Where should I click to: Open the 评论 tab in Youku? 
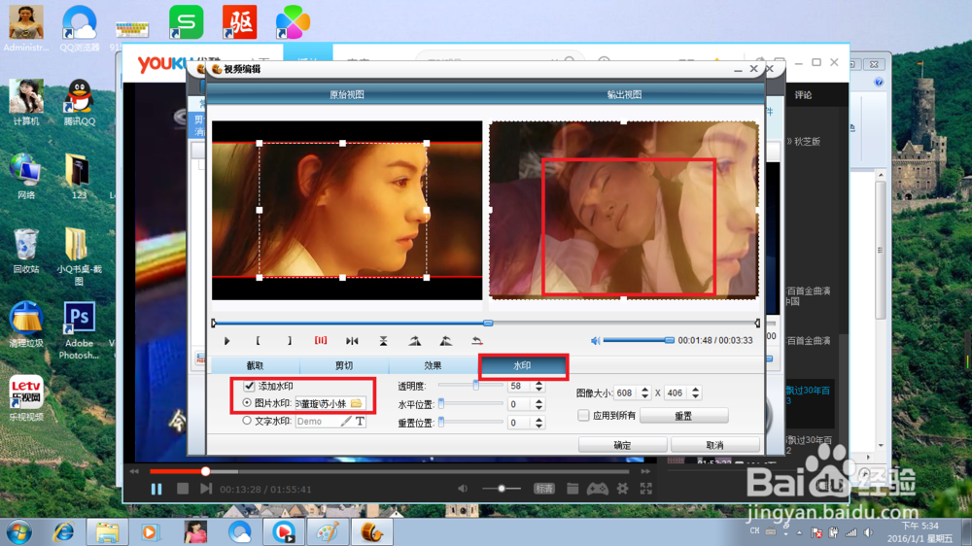803,95
